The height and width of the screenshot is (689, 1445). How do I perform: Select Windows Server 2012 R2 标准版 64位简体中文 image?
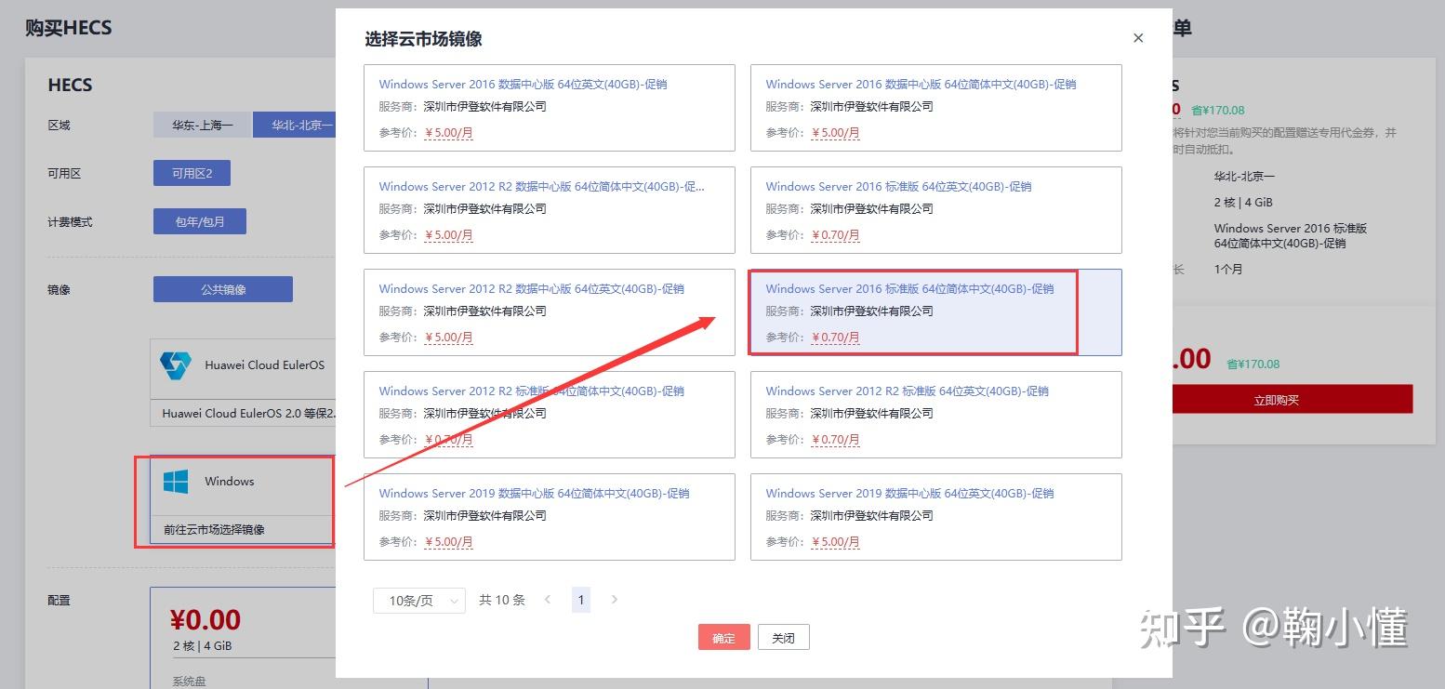[x=550, y=415]
